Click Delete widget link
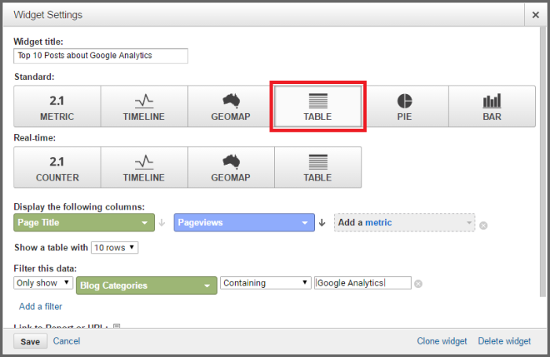This screenshot has height=357, width=550. click(504, 341)
